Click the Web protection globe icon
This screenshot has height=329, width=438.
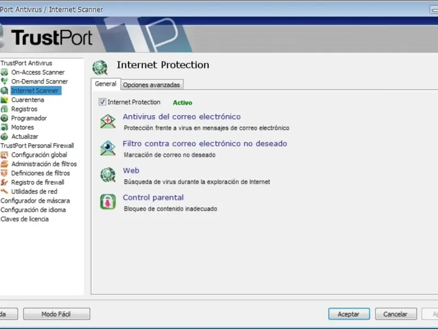(x=108, y=175)
